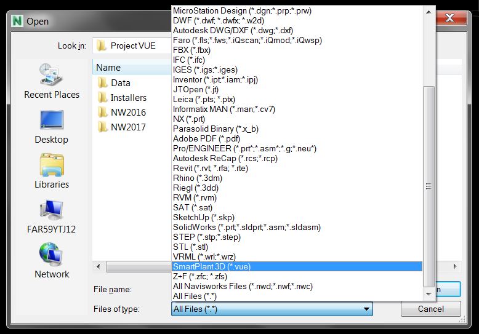
Task: Choose Autodesk DWG/DXF file type
Action: coord(297,30)
